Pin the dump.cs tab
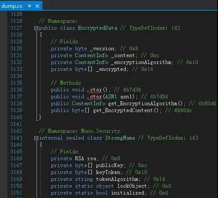This screenshot has width=218, height=198. coord(29,6)
